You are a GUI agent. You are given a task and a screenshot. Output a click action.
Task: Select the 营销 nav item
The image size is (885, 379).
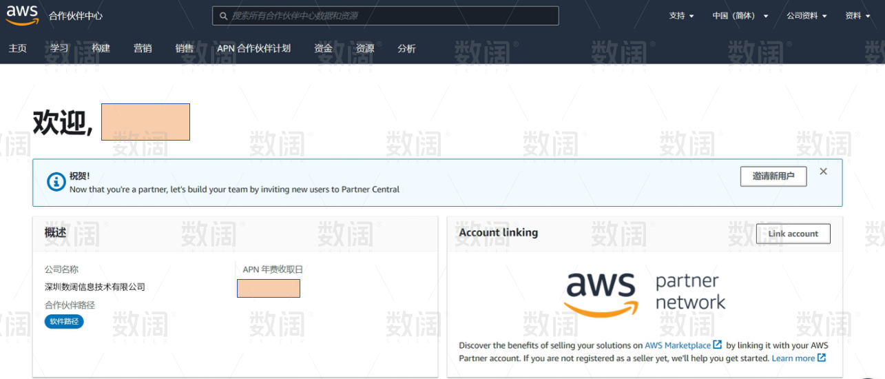click(x=143, y=48)
